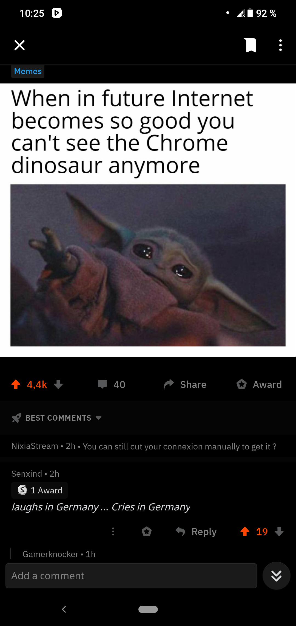This screenshot has height=626, width=296.
Task: Award Senxind's comment with star icon
Action: (147, 532)
